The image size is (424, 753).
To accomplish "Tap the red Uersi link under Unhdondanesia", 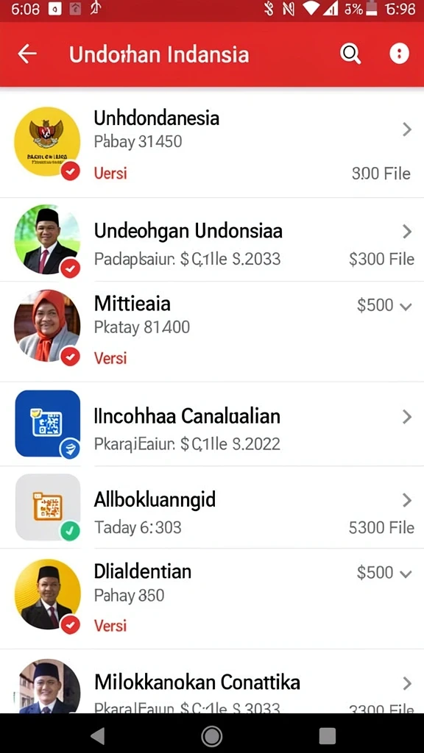I will point(110,173).
